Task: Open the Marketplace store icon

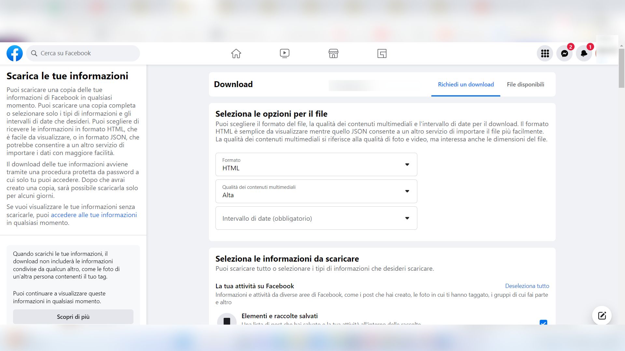Action: coord(333,53)
